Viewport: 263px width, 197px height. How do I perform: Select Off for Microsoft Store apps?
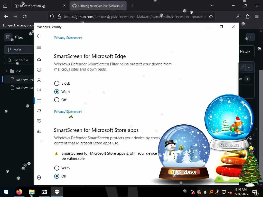coord(57,176)
